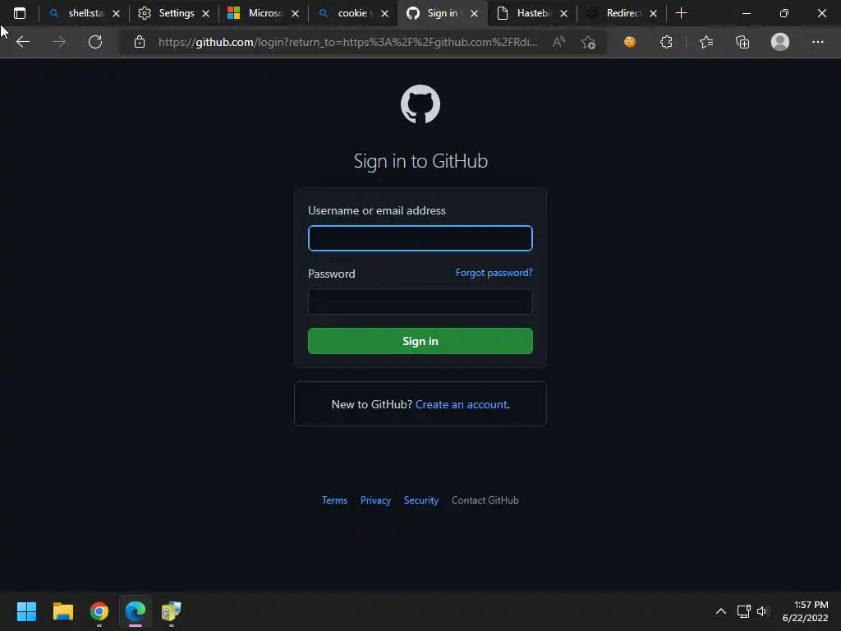Open the Favorites star list icon
Viewport: 841px width, 631px height.
pos(706,42)
